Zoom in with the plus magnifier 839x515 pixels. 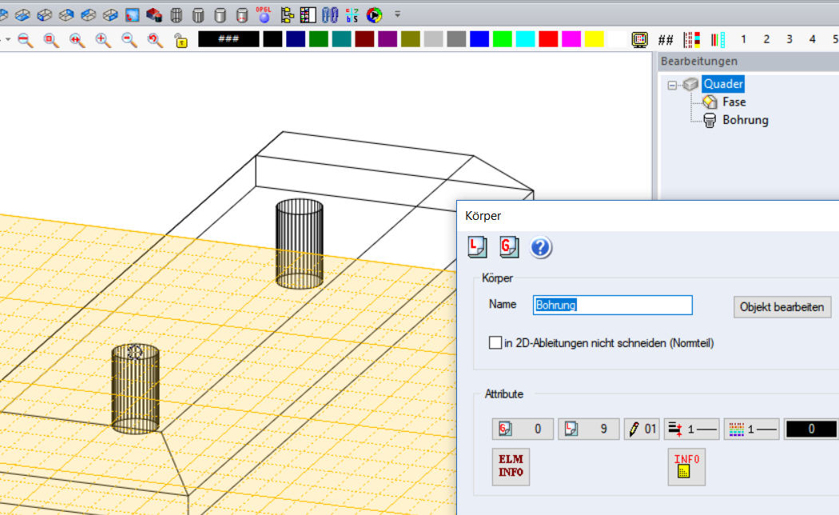[103, 40]
